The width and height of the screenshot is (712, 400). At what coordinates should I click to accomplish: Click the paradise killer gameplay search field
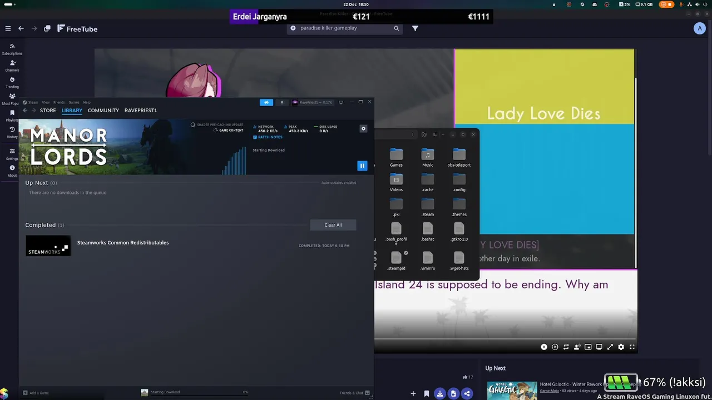[x=345, y=28]
